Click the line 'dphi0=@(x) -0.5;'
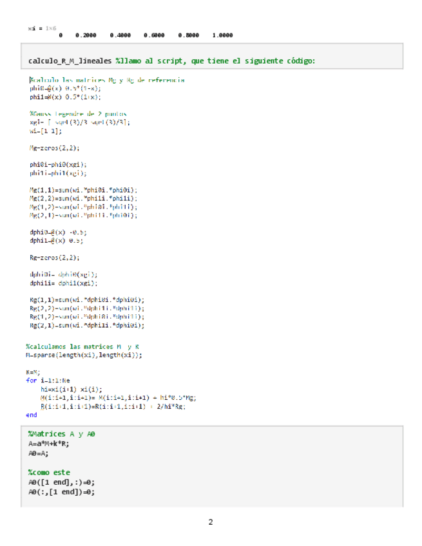 58,232
